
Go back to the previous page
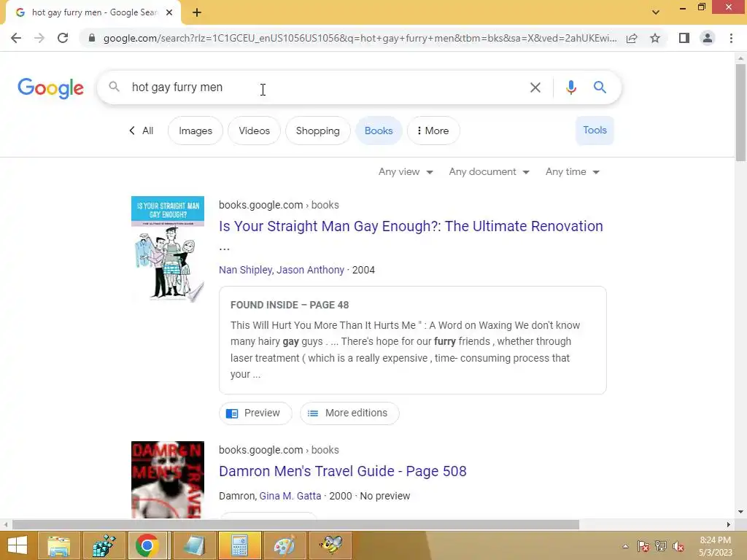pos(16,38)
